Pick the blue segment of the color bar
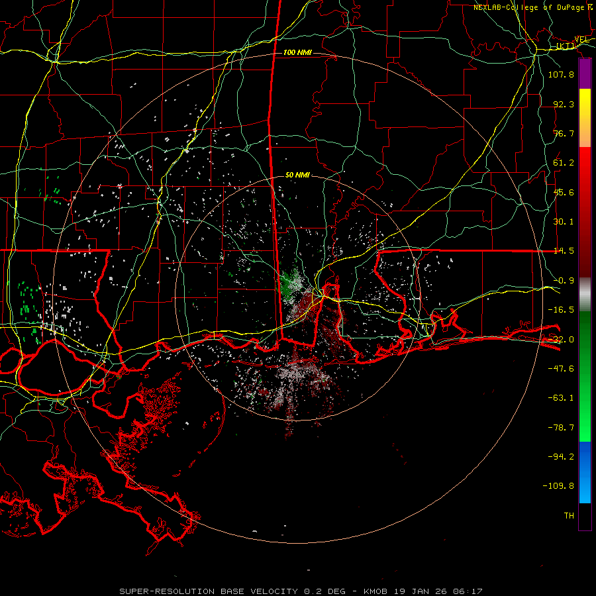The width and height of the screenshot is (596, 596). point(585,472)
